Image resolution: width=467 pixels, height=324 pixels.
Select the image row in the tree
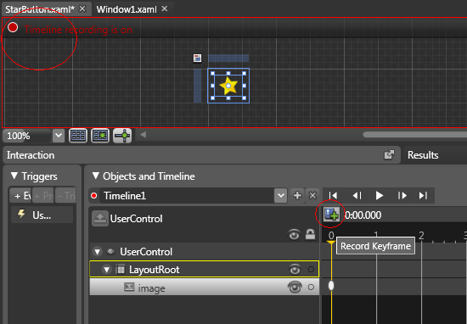point(205,288)
